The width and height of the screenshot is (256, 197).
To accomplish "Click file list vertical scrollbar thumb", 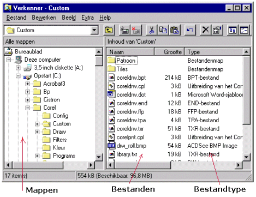I will point(246,90).
